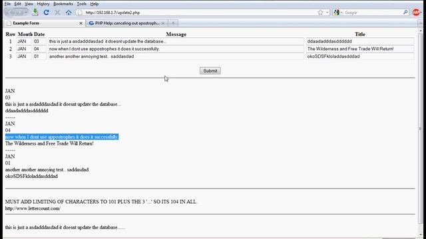
Task: Open the search engine selection dropdown
Action: (x=341, y=13)
